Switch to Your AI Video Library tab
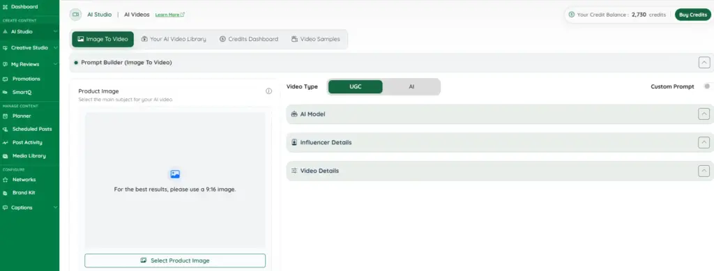This screenshot has width=714, height=271. click(x=174, y=39)
